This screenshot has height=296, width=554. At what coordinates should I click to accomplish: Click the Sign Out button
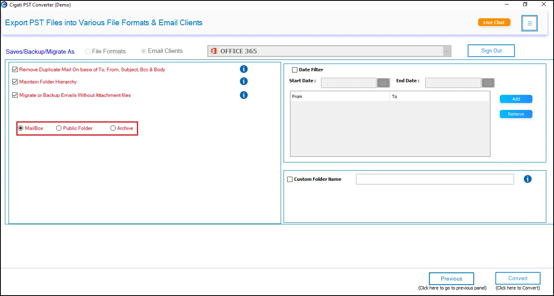(491, 50)
